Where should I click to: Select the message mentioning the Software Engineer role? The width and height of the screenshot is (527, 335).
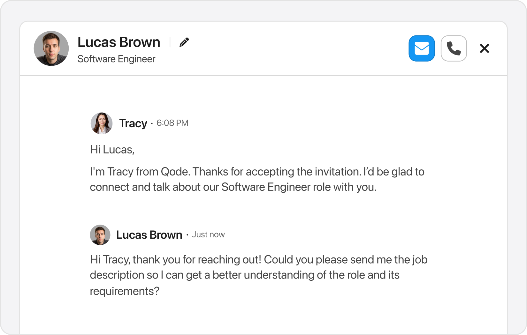257,179
